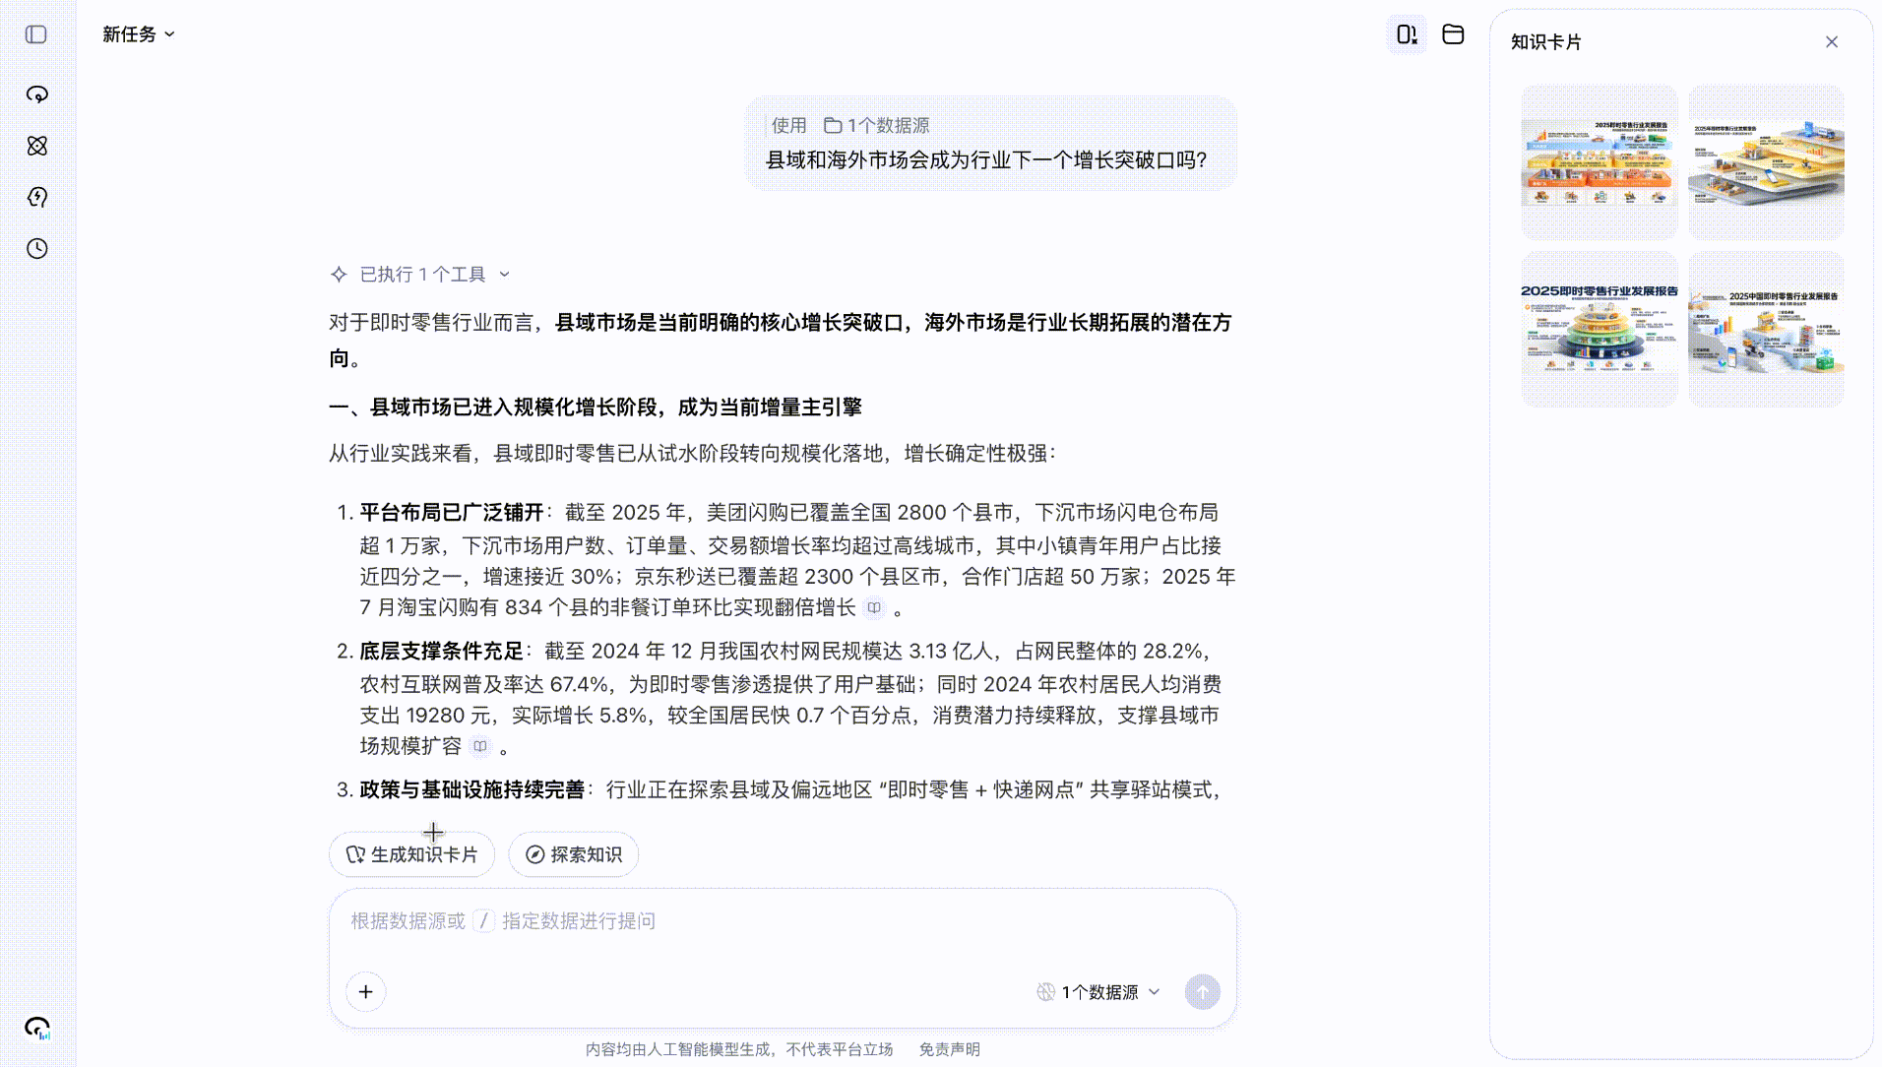Click the sparkle icon beside 已执行 1 个工具

[x=339, y=275]
